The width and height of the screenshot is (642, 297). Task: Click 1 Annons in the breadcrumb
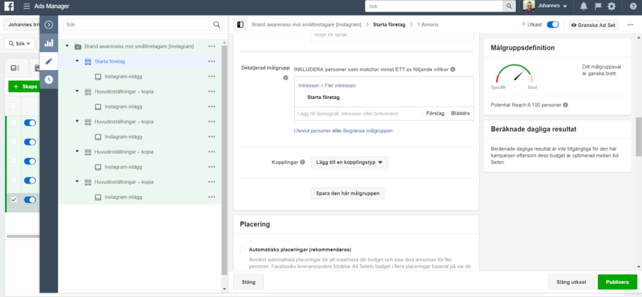click(428, 24)
